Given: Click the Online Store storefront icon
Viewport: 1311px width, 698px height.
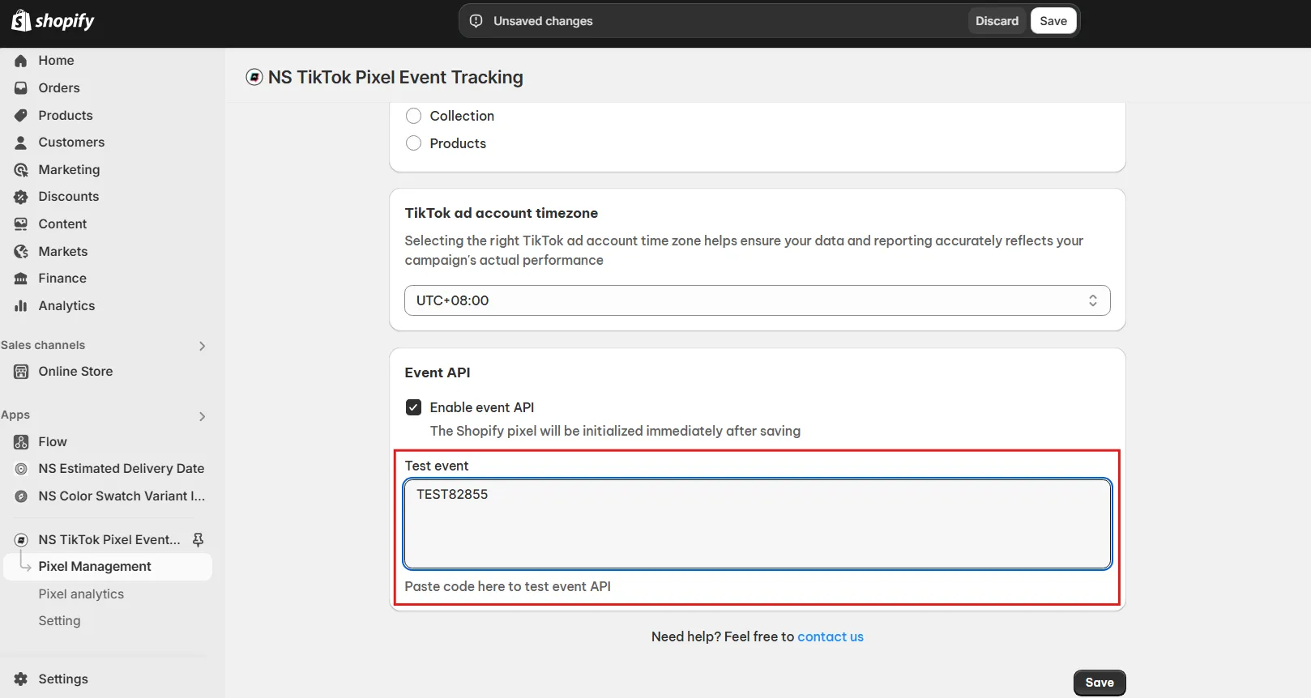Looking at the screenshot, I should [21, 372].
